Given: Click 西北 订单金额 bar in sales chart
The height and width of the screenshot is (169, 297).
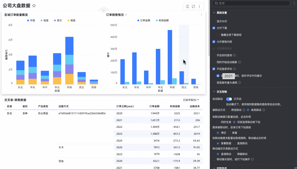Looking at the screenshot, I should (x=182, y=78).
